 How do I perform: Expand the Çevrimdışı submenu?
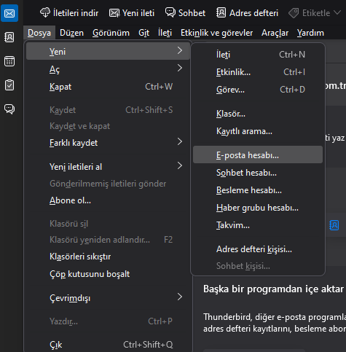(108, 298)
